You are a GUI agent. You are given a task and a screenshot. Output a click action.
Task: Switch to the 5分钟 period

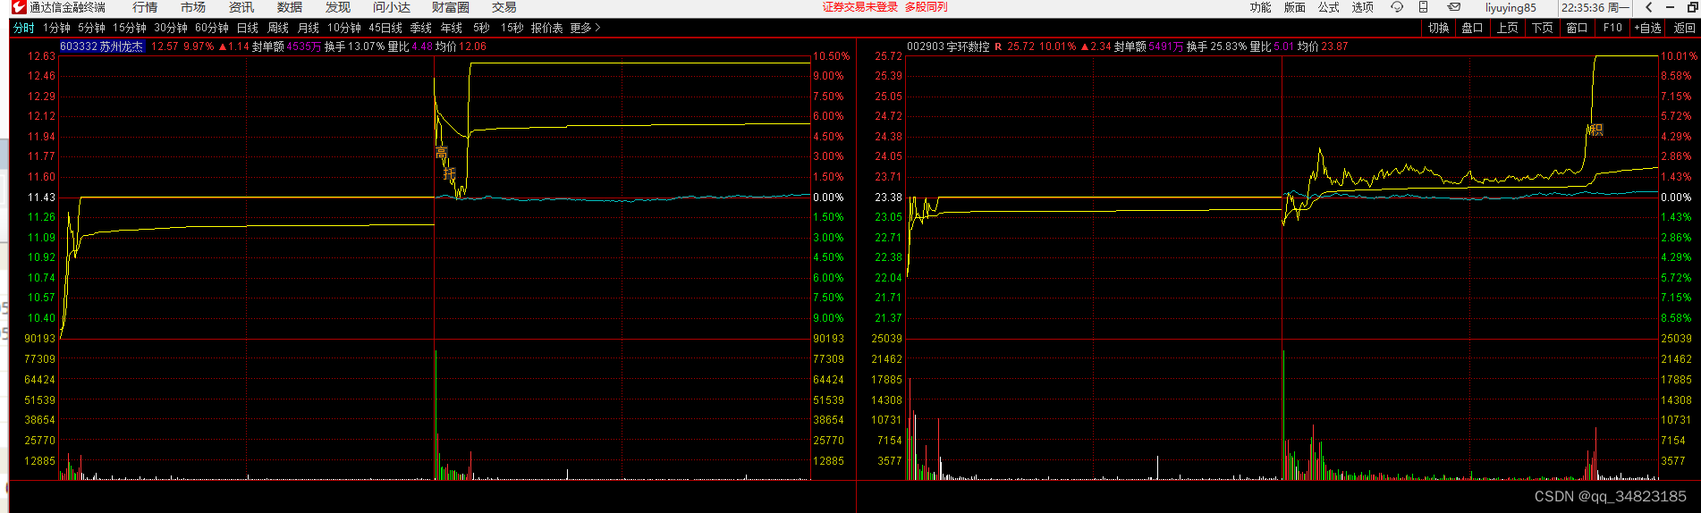(x=91, y=28)
